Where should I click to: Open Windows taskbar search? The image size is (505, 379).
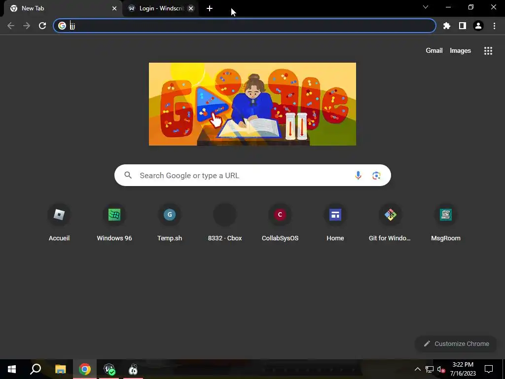36,369
